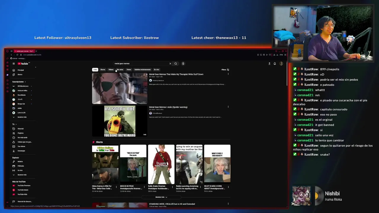This screenshot has width=379, height=213.
Task: Select the En vivo filter chip
Action: pos(157,70)
